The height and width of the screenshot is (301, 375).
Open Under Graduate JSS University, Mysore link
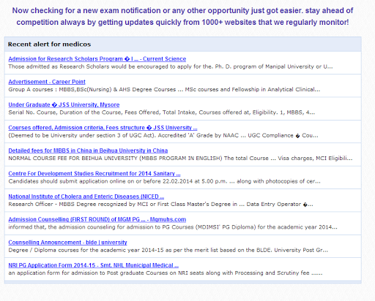tap(64, 104)
